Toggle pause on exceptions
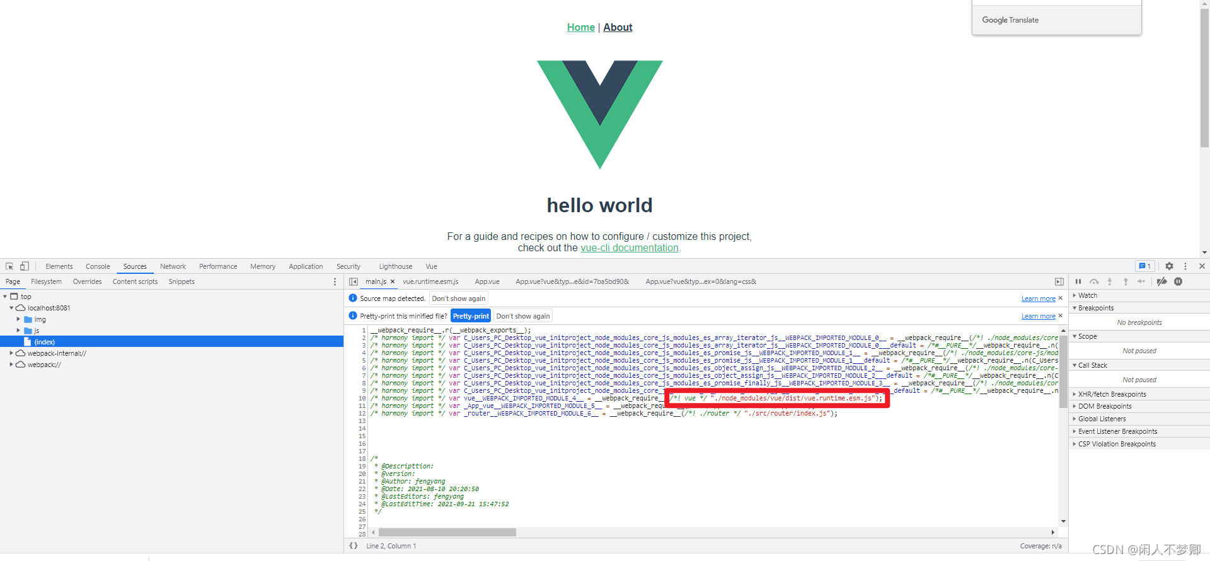1210x561 pixels. tap(1178, 281)
